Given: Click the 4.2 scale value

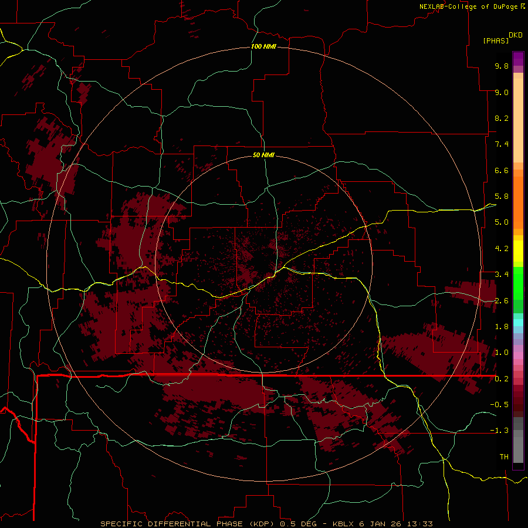Looking at the screenshot, I should click(x=502, y=249).
